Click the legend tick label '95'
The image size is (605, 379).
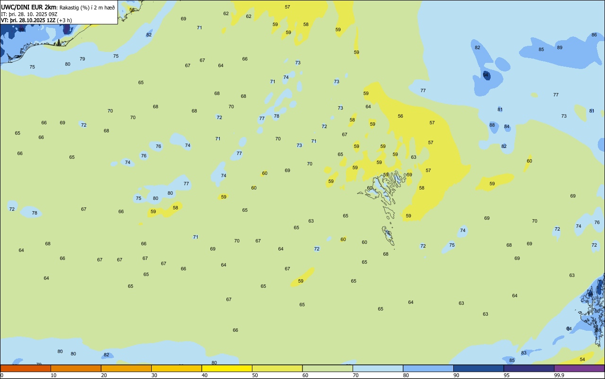click(507, 375)
